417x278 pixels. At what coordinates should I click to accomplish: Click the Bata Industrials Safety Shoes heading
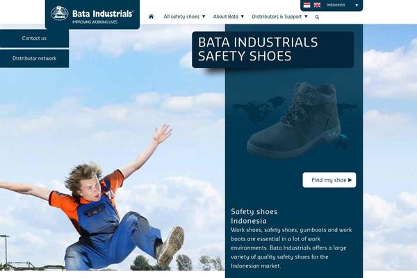click(x=258, y=49)
